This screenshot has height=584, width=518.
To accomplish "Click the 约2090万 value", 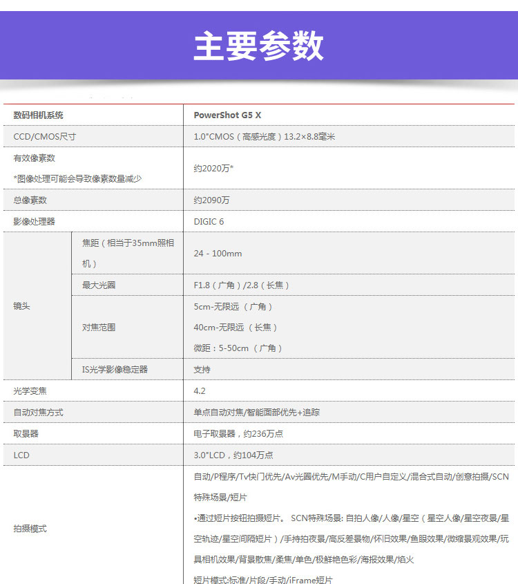I will click(211, 200).
